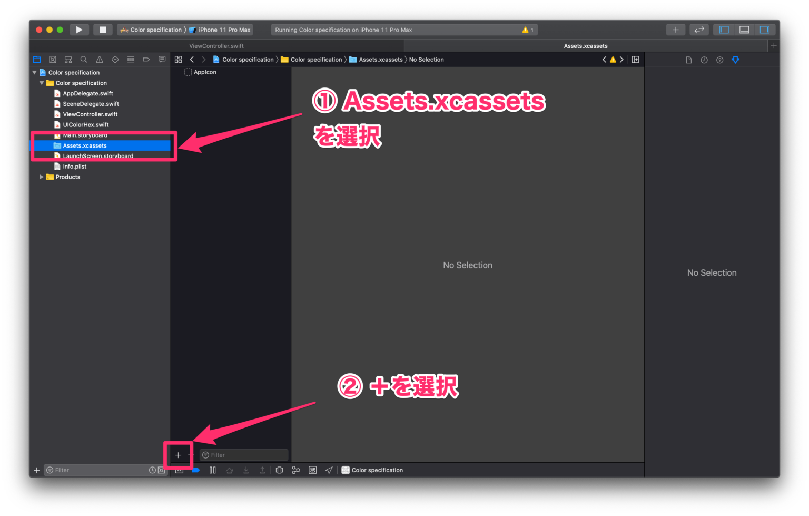The height and width of the screenshot is (516, 809).
Task: Switch to the ViewController.swift tab
Action: click(x=216, y=46)
